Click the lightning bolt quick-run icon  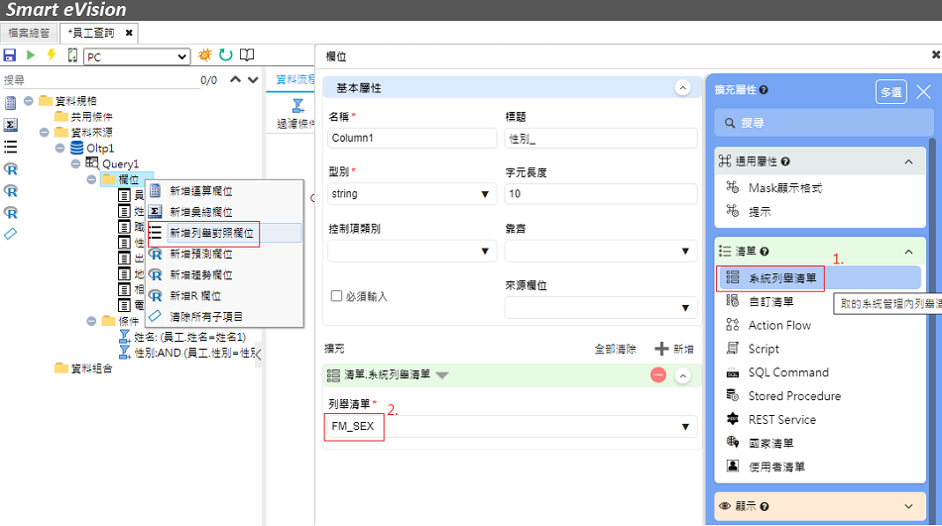click(52, 55)
